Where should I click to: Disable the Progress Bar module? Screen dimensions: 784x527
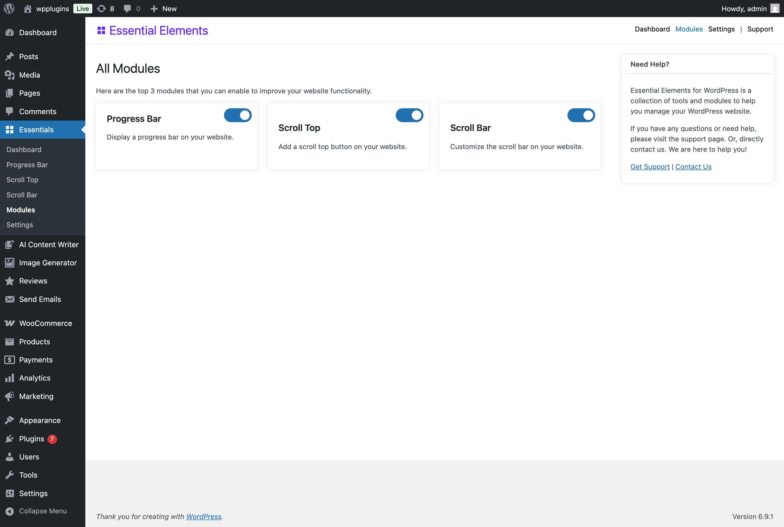(x=238, y=115)
